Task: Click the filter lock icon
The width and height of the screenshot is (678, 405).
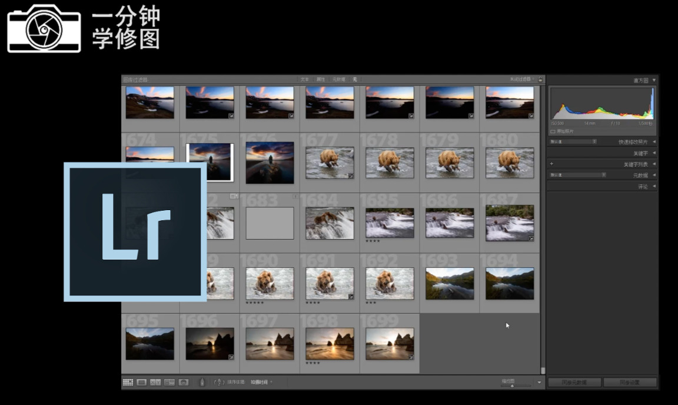Action: 541,79
